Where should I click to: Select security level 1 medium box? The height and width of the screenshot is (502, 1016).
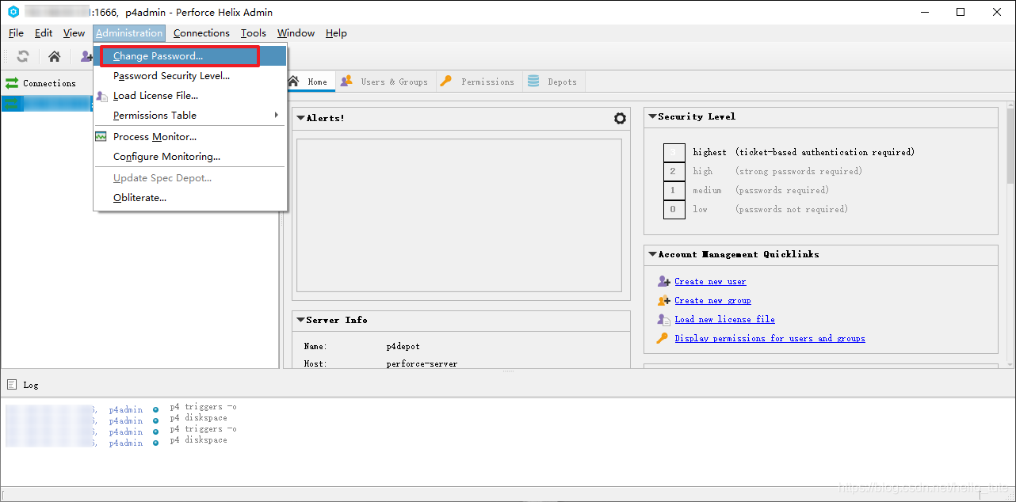point(674,190)
